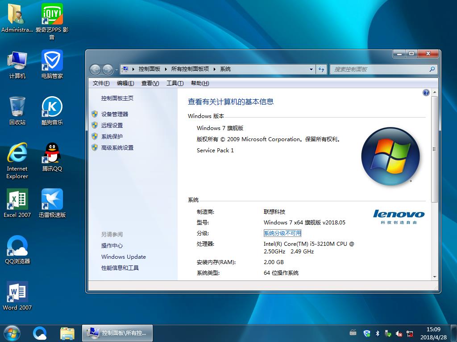Open 电脑管家 from the system tray
Image resolution: width=457 pixels, height=342 pixels.
point(366,333)
